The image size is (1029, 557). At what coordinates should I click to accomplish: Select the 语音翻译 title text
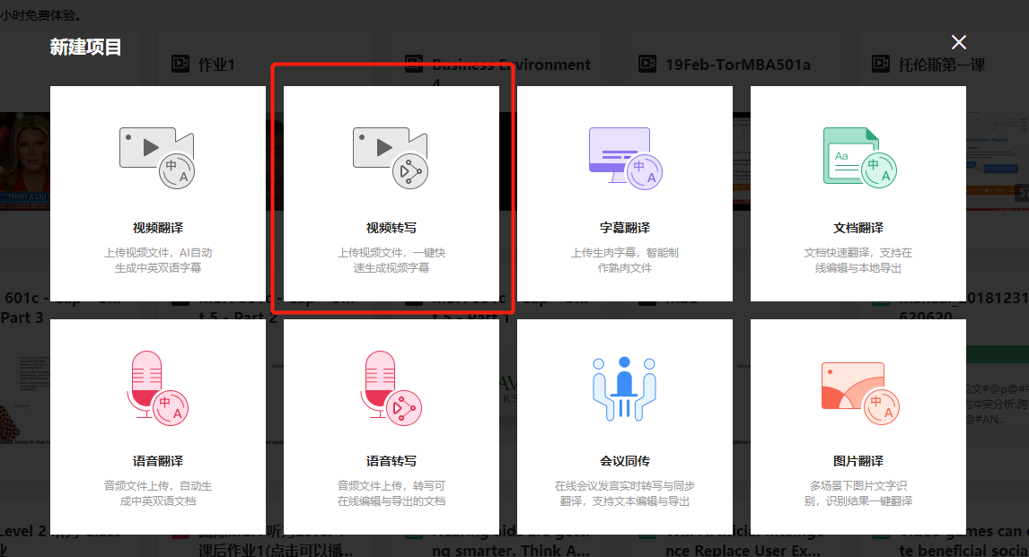click(158, 461)
